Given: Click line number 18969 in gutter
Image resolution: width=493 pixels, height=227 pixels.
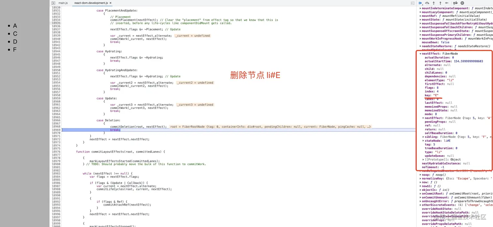Looking at the screenshot, I should [x=56, y=130].
